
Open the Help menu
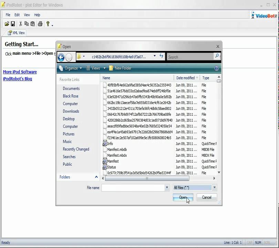click(37, 15)
